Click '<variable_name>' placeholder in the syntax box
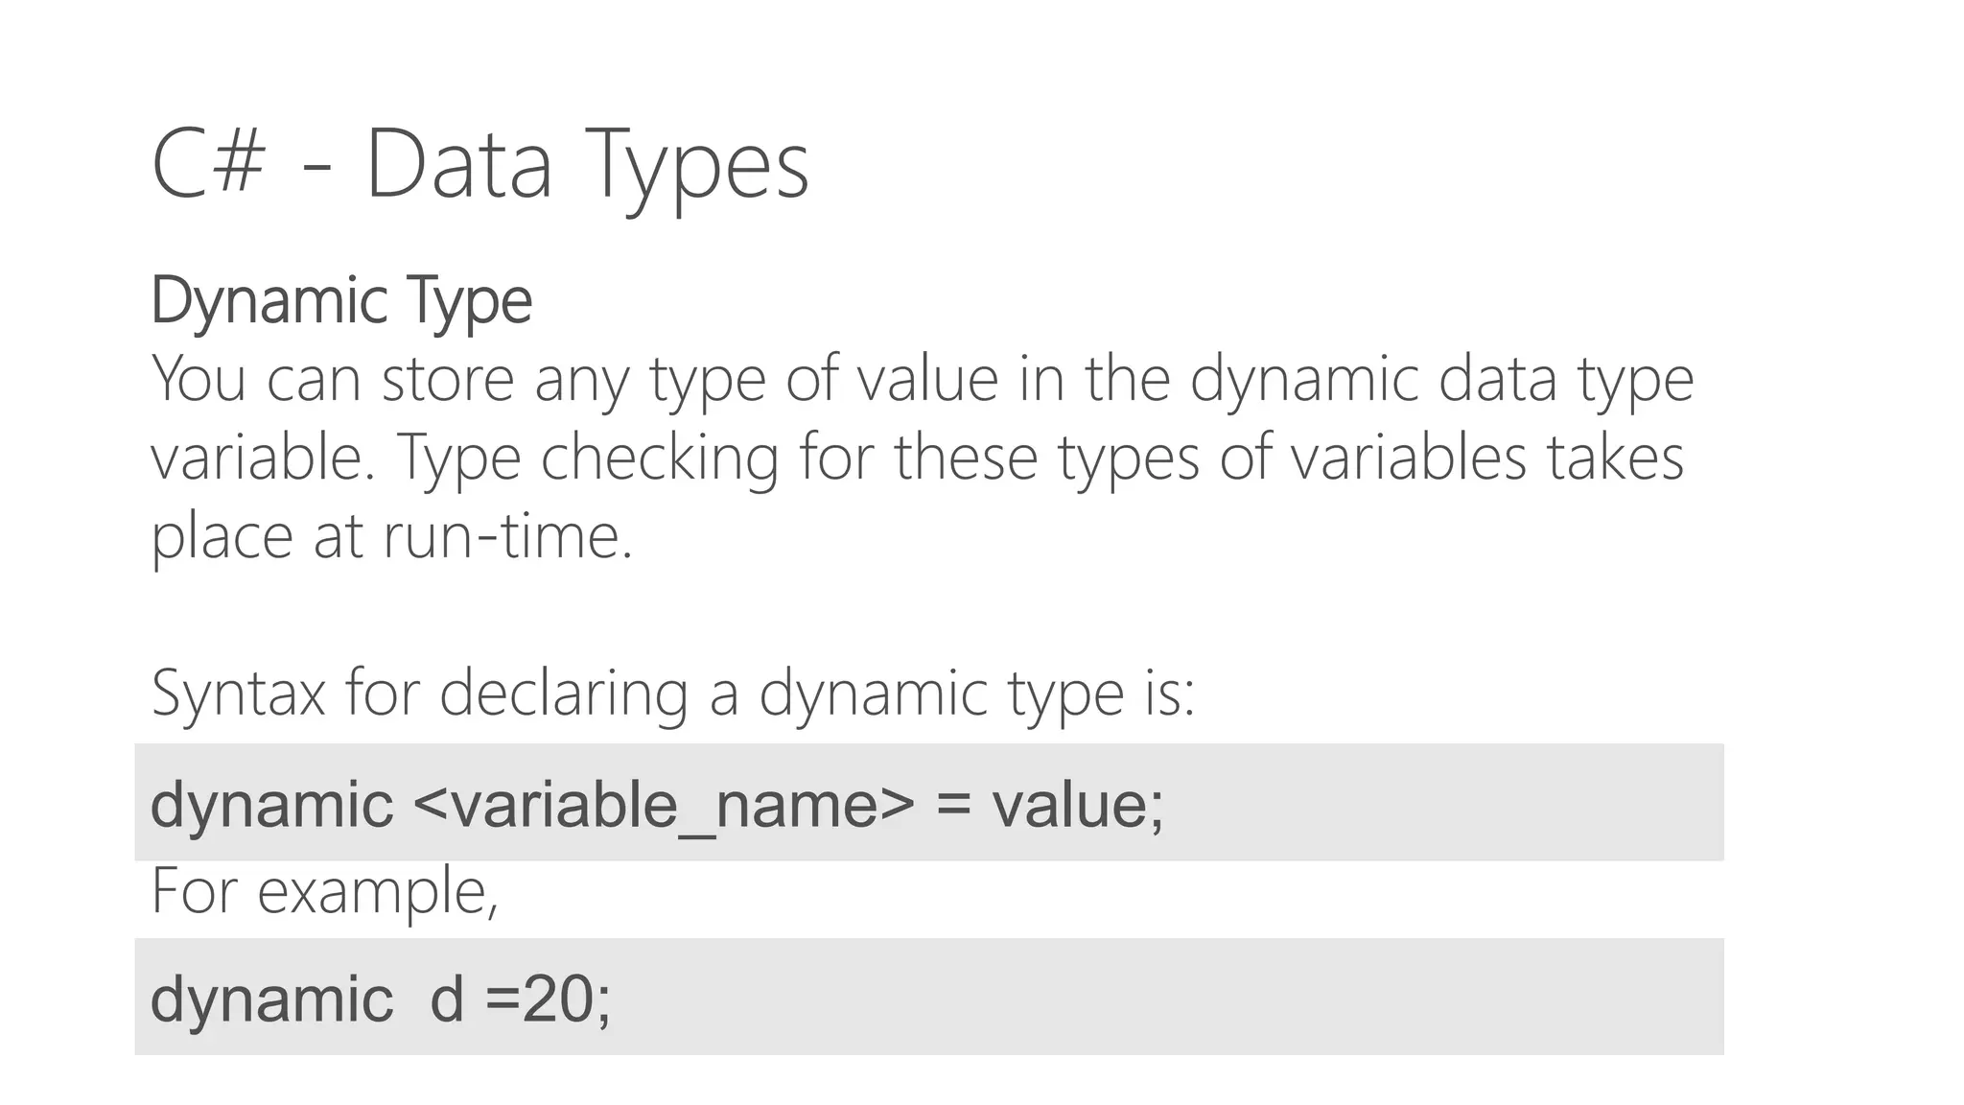The height and width of the screenshot is (1105, 1964). click(664, 806)
